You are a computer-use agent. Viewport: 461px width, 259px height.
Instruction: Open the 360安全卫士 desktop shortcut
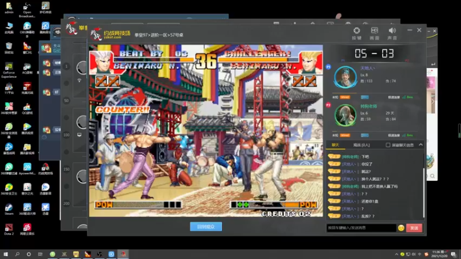click(9, 189)
